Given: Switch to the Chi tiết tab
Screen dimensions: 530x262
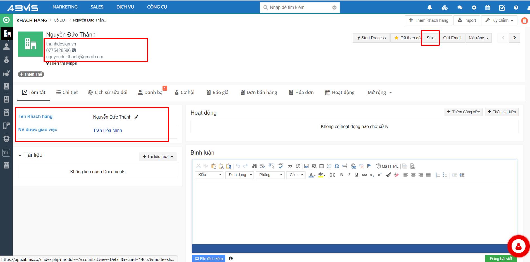Looking at the screenshot, I should (x=67, y=92).
